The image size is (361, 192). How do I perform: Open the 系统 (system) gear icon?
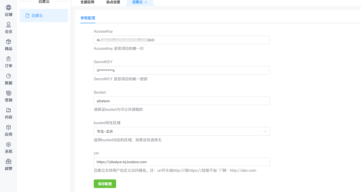[9, 144]
